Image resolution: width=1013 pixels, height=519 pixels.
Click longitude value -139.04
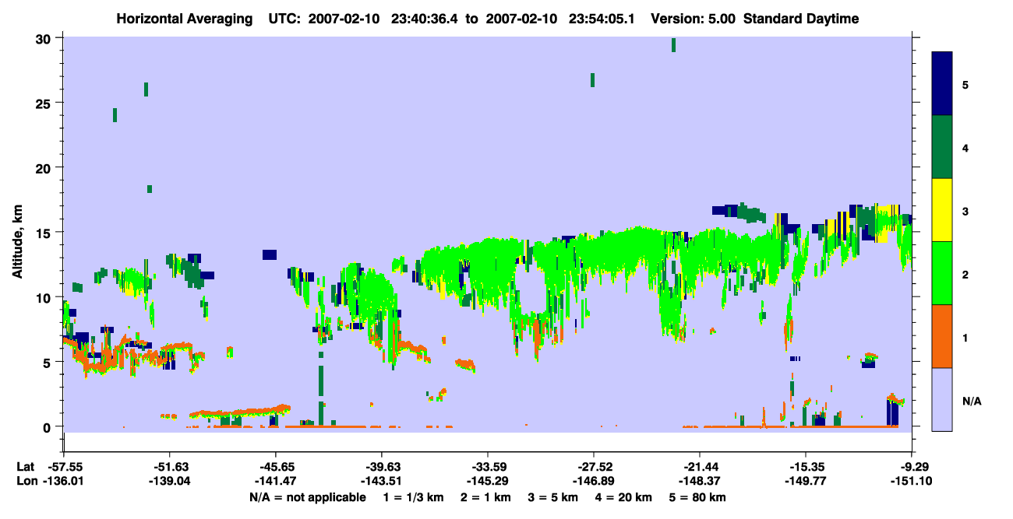point(169,482)
